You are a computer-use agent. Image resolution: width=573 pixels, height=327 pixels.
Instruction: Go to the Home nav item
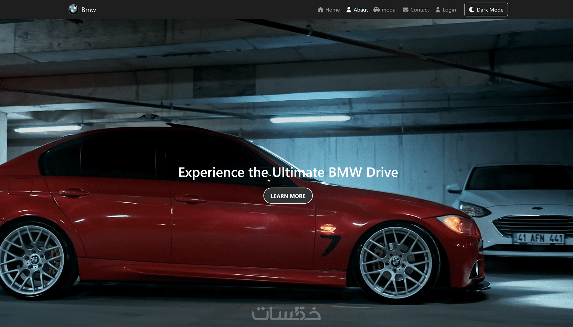329,10
